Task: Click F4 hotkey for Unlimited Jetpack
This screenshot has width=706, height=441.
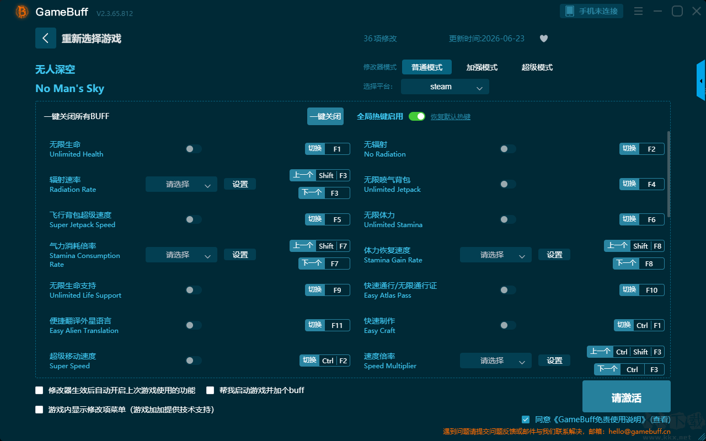Action: 642,184
